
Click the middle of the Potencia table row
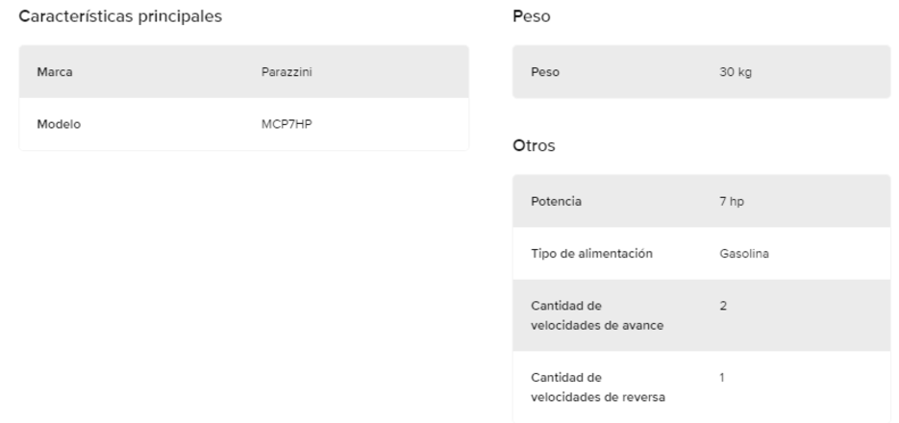[702, 202]
